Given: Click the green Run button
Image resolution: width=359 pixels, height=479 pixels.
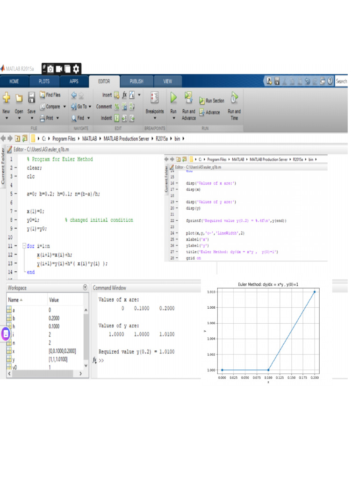Looking at the screenshot, I should 173,98.
